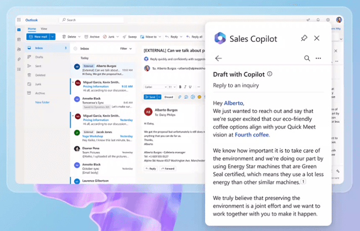
Task: Open the People icon in left rail
Action: coord(19,49)
